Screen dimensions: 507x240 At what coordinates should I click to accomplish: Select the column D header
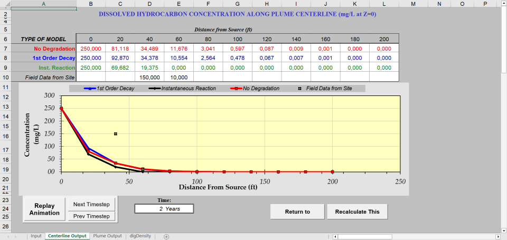pos(149,4)
